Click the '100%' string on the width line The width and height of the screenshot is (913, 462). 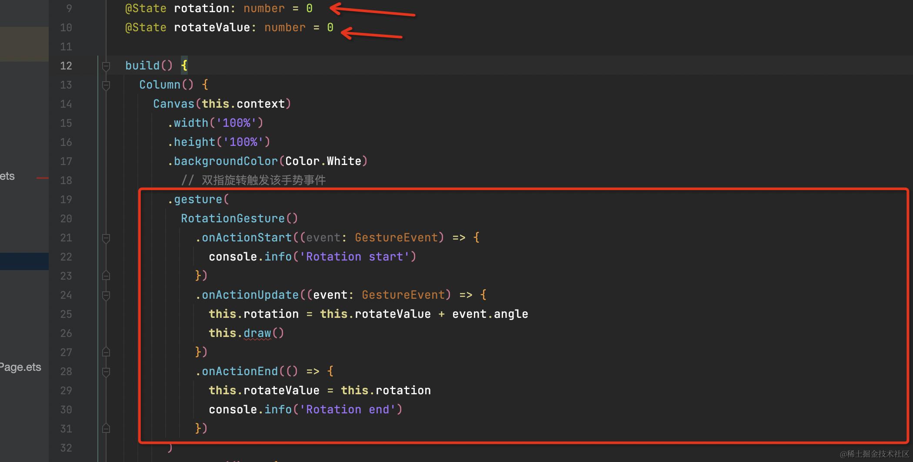(x=237, y=123)
